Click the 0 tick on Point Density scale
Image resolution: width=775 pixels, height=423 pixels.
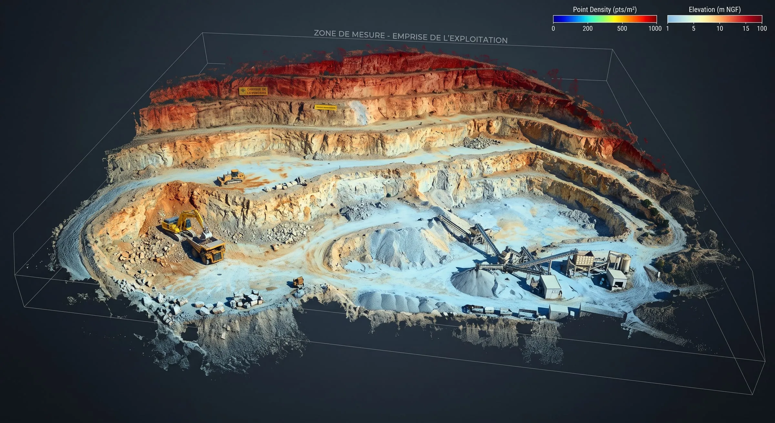[x=553, y=28]
